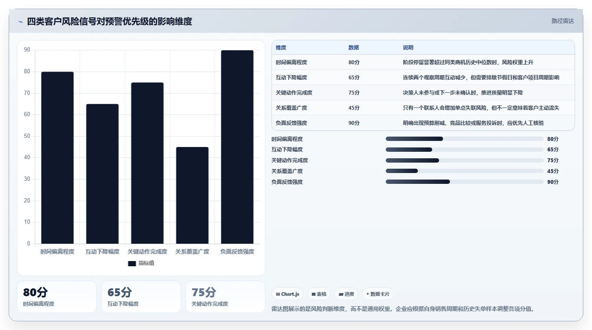
Task: Toggle the 指标值 legend color swatch
Action: pos(132,264)
